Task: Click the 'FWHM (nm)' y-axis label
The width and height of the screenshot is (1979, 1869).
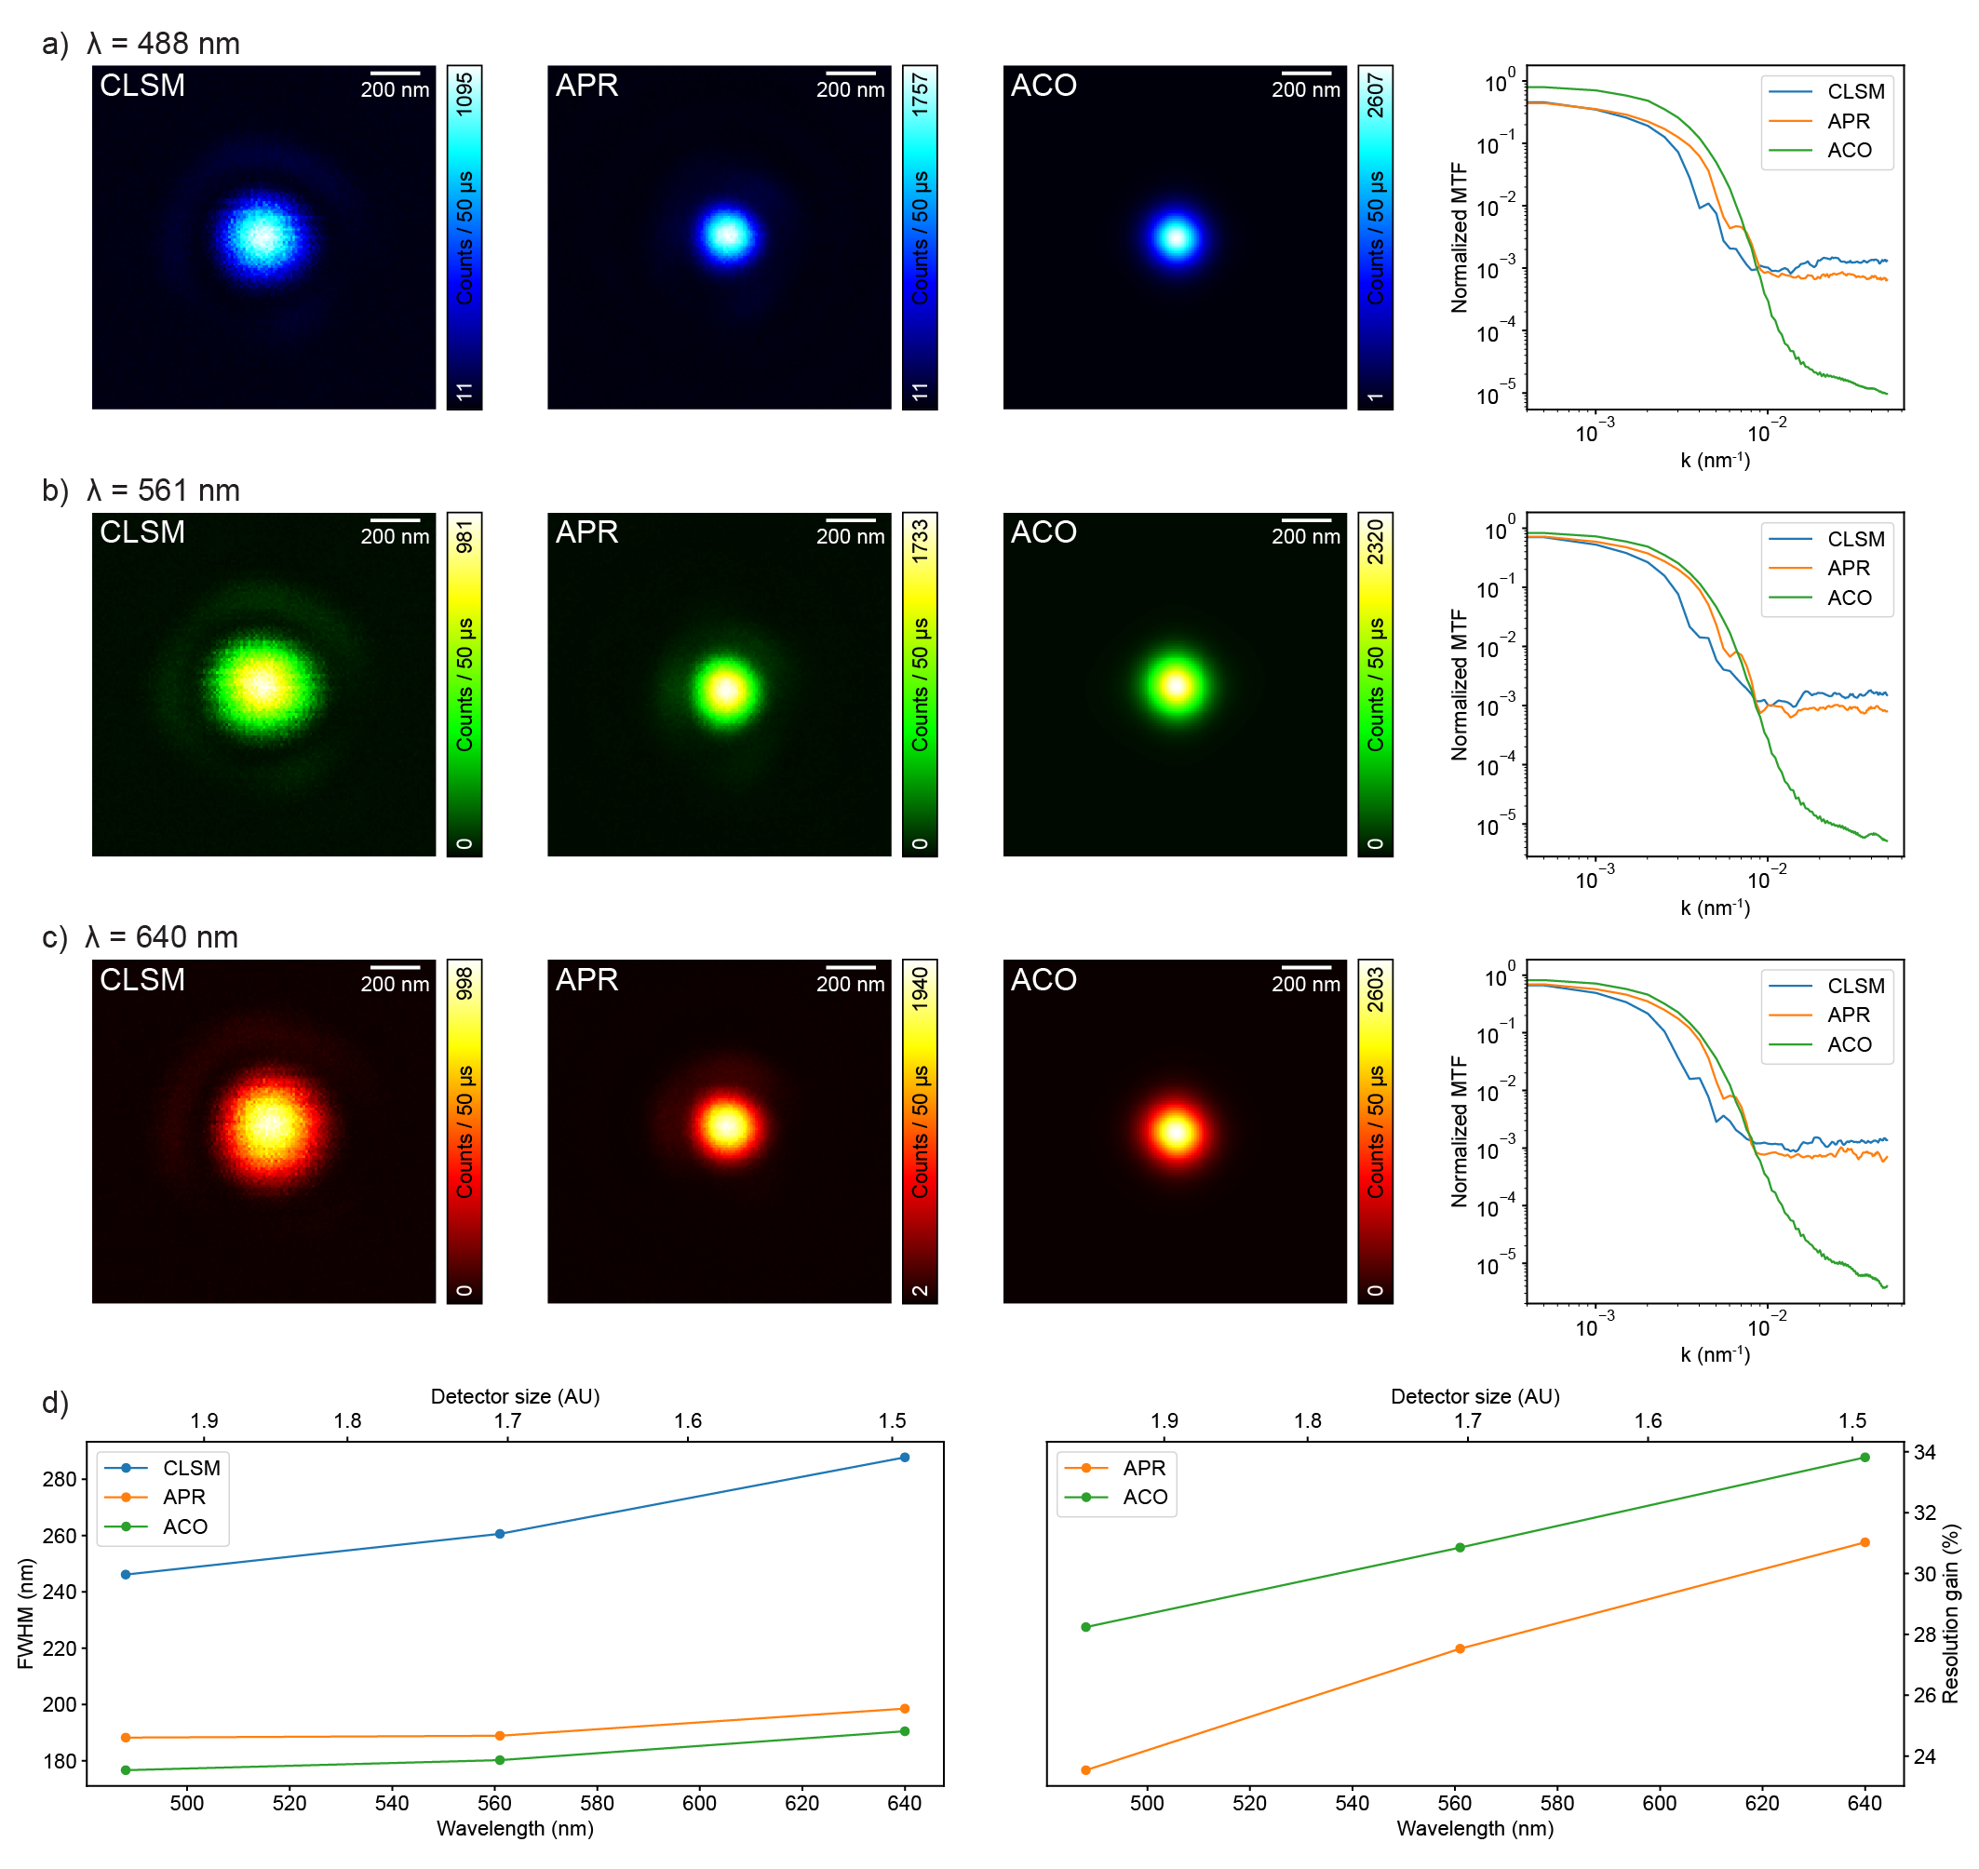Action: 25,1613
